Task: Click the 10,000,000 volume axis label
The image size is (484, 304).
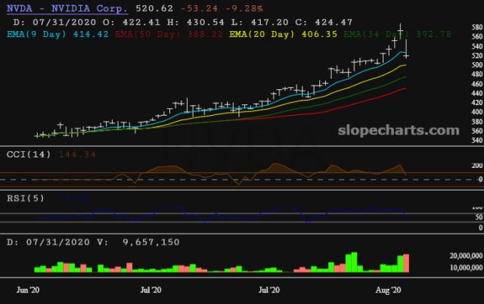Action: (x=466, y=267)
